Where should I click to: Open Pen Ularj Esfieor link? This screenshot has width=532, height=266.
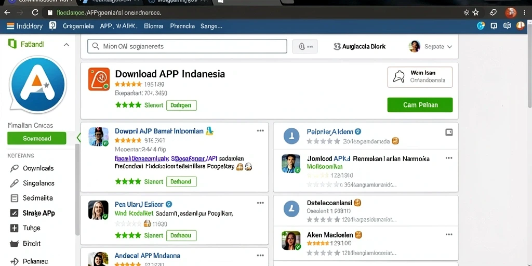[x=139, y=204]
